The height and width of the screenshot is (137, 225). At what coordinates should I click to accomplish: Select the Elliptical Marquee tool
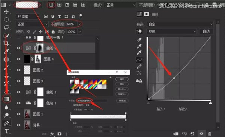point(6,20)
